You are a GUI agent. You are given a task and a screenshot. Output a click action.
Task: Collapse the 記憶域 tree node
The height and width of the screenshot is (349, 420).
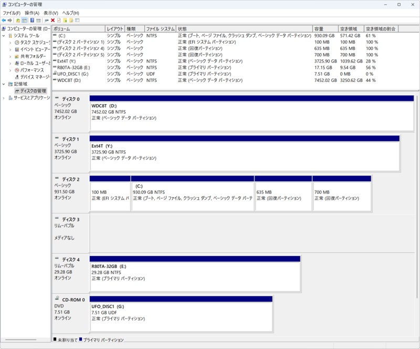point(4,84)
